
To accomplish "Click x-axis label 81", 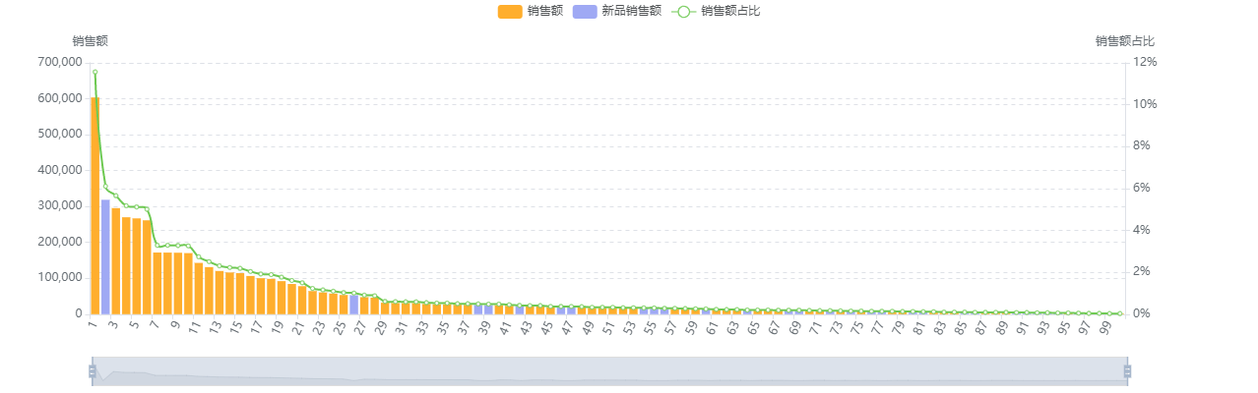I will (x=918, y=327).
